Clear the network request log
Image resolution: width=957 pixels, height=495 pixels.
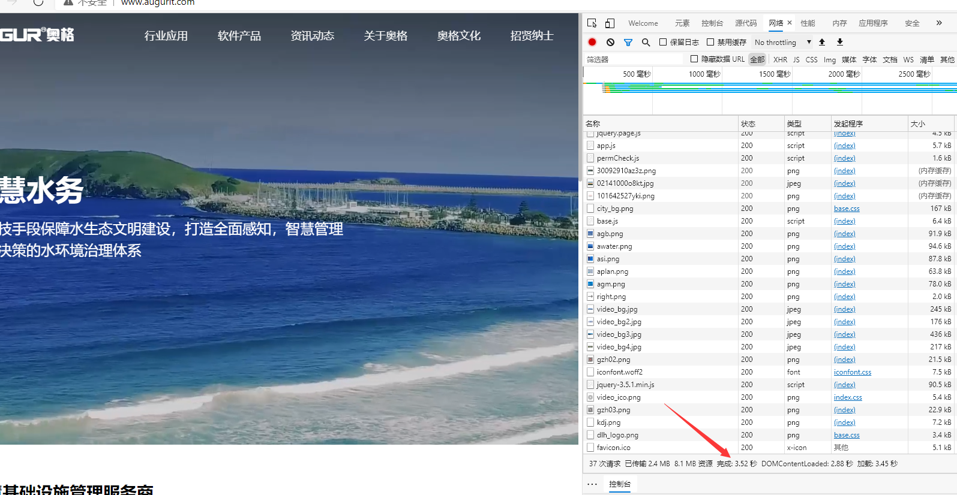(610, 42)
